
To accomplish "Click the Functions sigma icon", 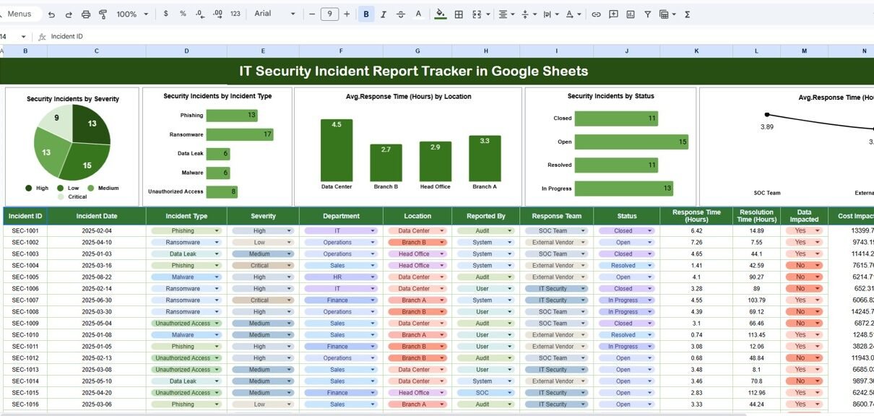I will pyautogui.click(x=687, y=14).
